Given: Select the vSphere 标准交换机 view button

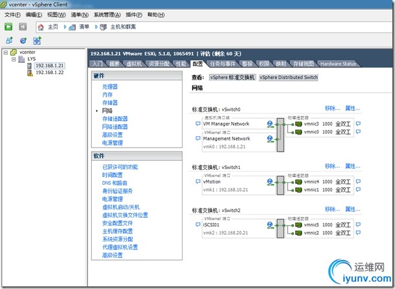Looking at the screenshot, I should tap(232, 77).
